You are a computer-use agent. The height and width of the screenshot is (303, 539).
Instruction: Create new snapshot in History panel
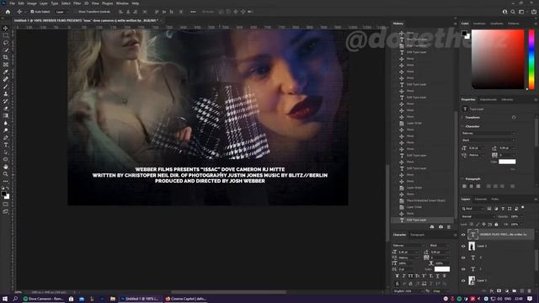(440, 226)
